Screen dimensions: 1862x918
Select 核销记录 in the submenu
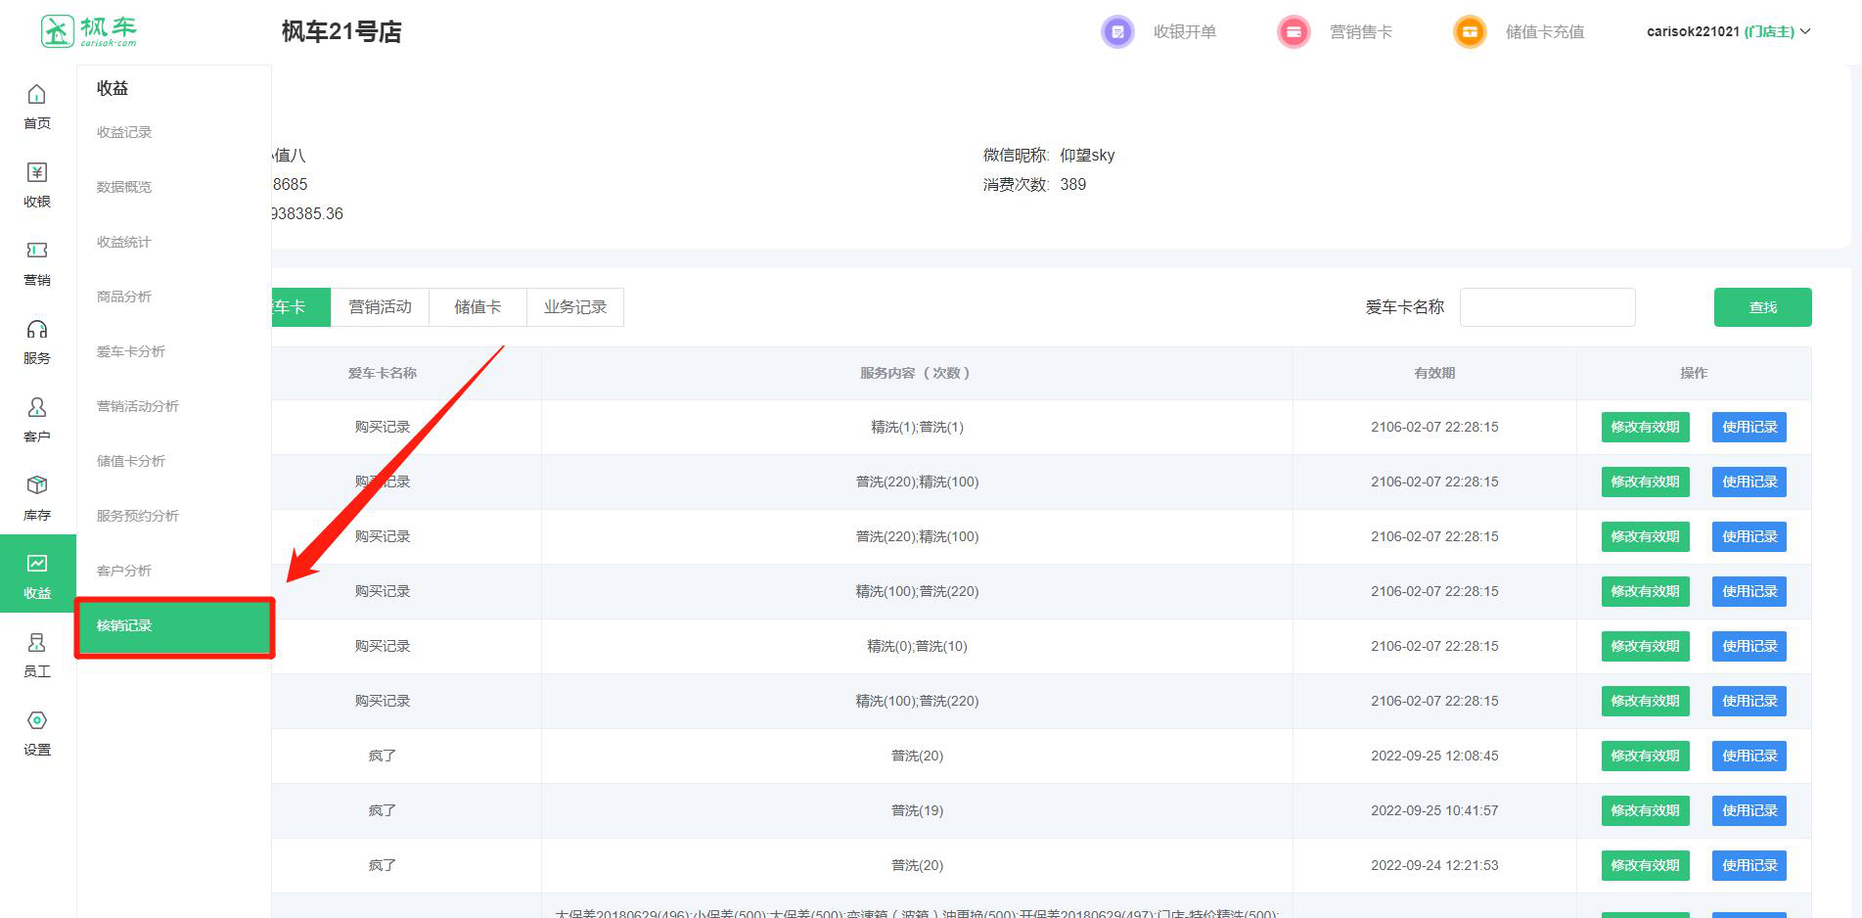pos(174,626)
